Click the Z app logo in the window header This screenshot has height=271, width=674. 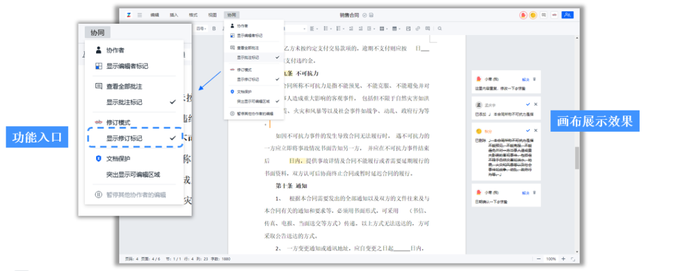pyautogui.click(x=129, y=15)
